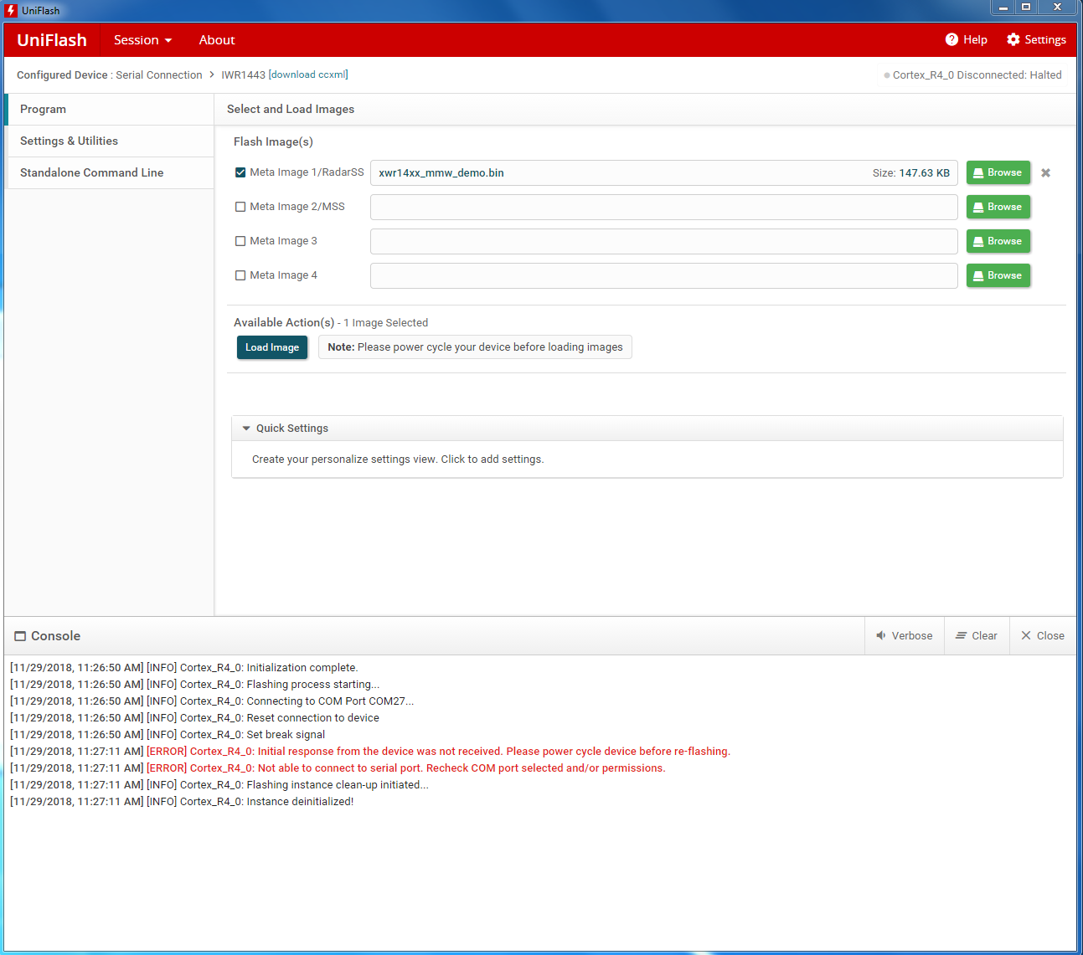The height and width of the screenshot is (955, 1083).
Task: Click the power cycle note text
Action: 475,347
